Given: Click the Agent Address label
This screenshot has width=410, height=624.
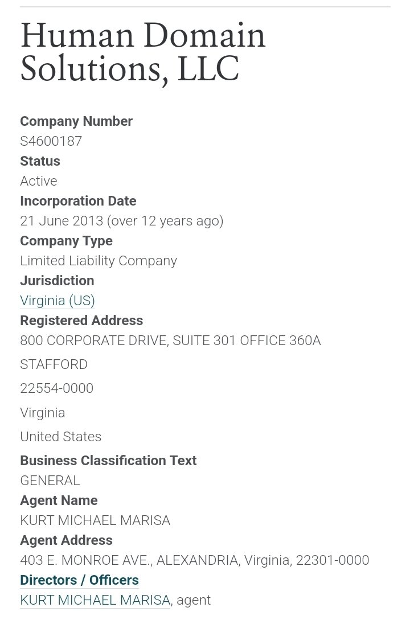Looking at the screenshot, I should [66, 540].
